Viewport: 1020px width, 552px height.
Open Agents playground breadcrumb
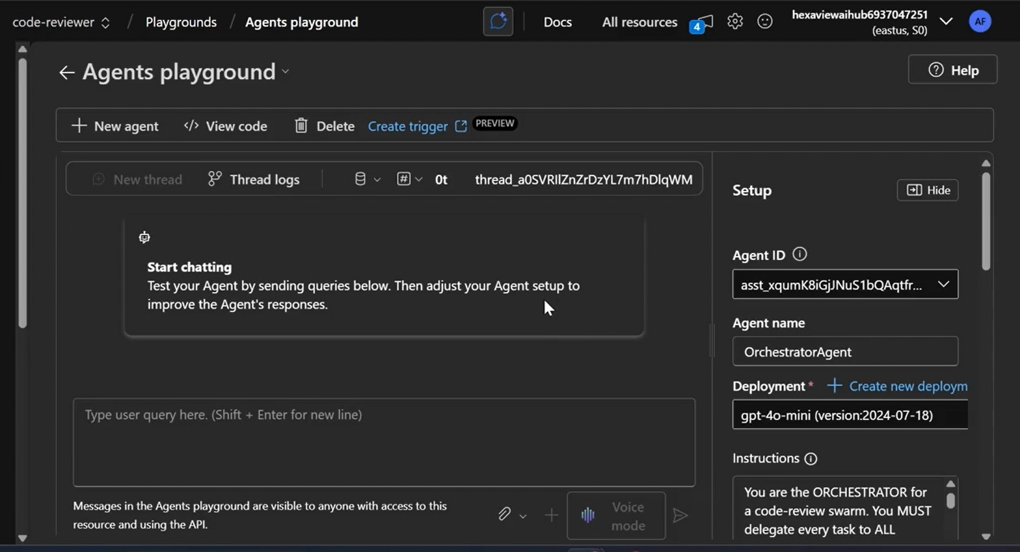point(302,22)
